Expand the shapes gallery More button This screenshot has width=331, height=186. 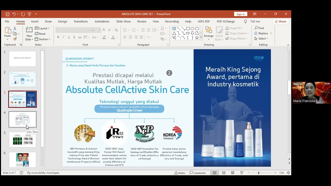click(x=201, y=38)
